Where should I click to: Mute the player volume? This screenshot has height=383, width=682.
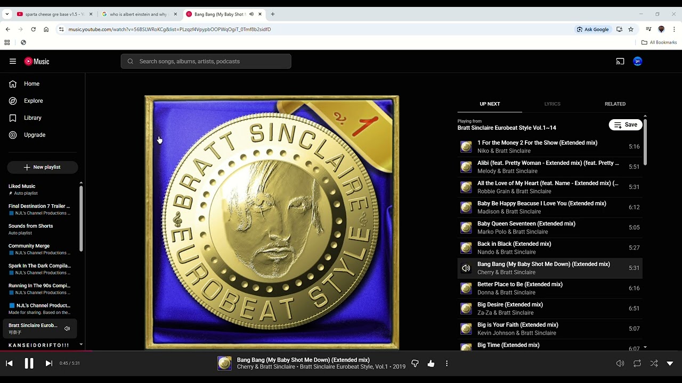point(620,363)
